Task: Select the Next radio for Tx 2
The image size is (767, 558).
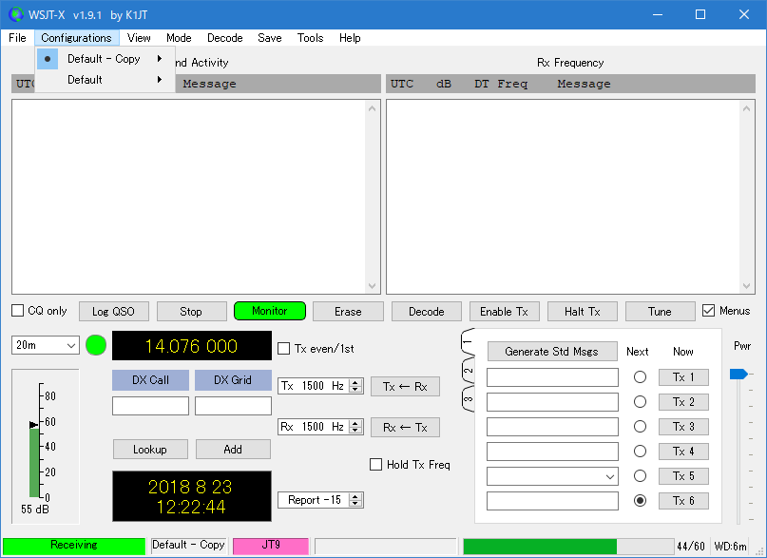Action: [x=640, y=402]
